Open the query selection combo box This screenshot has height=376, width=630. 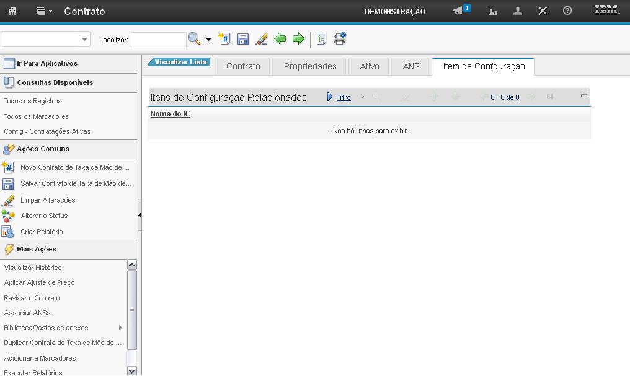coord(47,40)
